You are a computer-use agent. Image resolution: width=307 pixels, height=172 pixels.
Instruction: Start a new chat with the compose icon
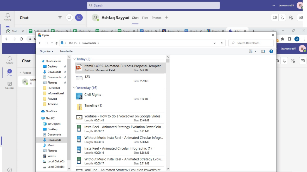click(x=79, y=17)
